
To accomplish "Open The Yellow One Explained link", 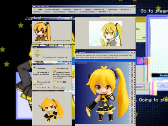I will click(x=52, y=10).
